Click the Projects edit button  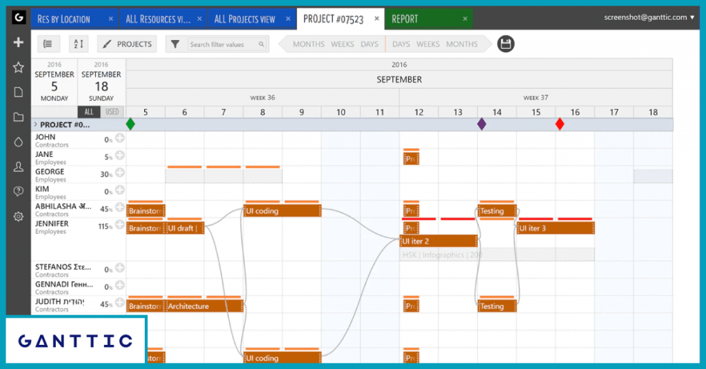127,44
